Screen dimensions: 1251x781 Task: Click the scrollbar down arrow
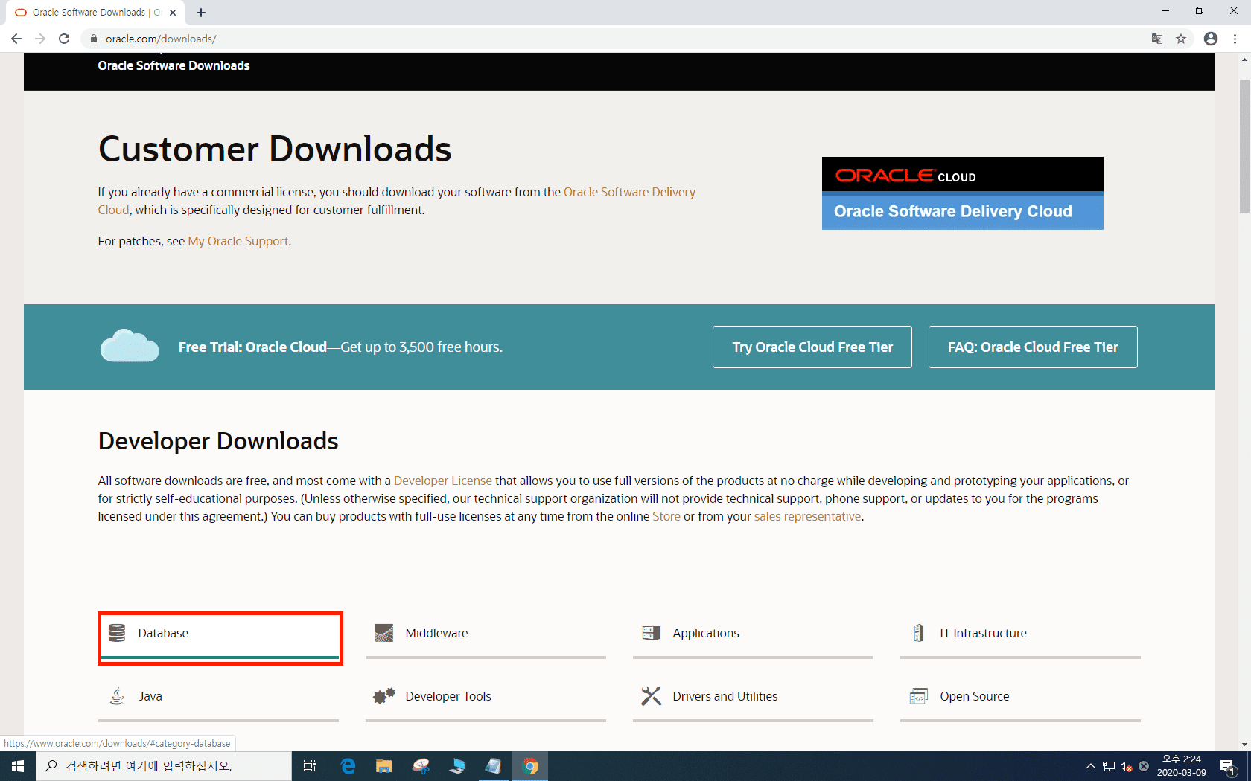coord(1244,744)
